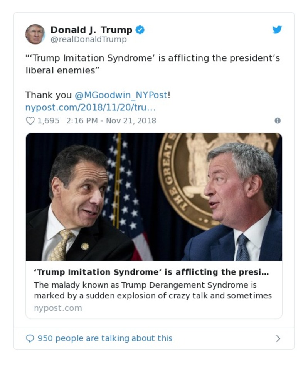Click the speech bubble comment icon

click(30, 338)
